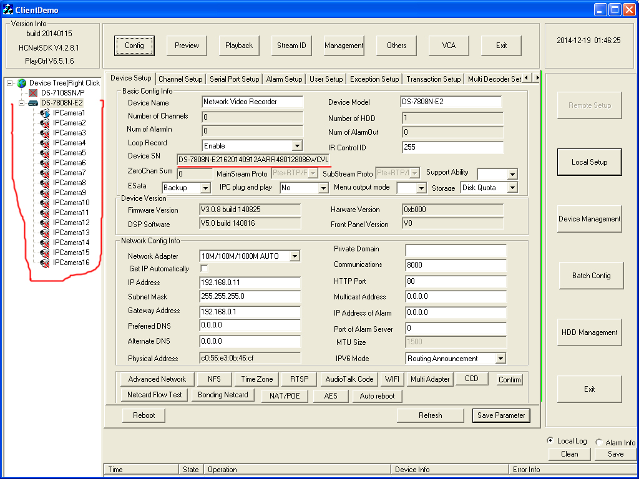Click the IPCamera6 camera icon
639x479 pixels.
tap(45, 163)
